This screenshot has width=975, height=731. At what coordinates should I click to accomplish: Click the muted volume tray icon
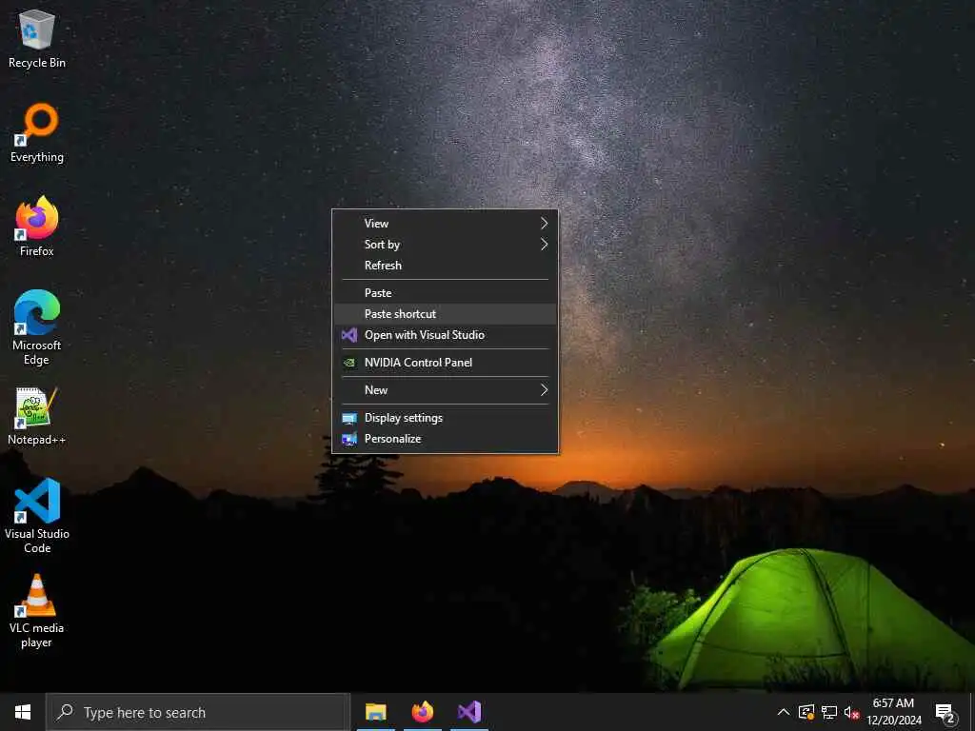coord(851,712)
